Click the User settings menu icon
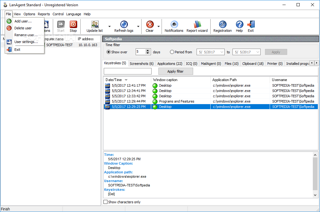Viewport: 320px width, 212px height. point(9,42)
